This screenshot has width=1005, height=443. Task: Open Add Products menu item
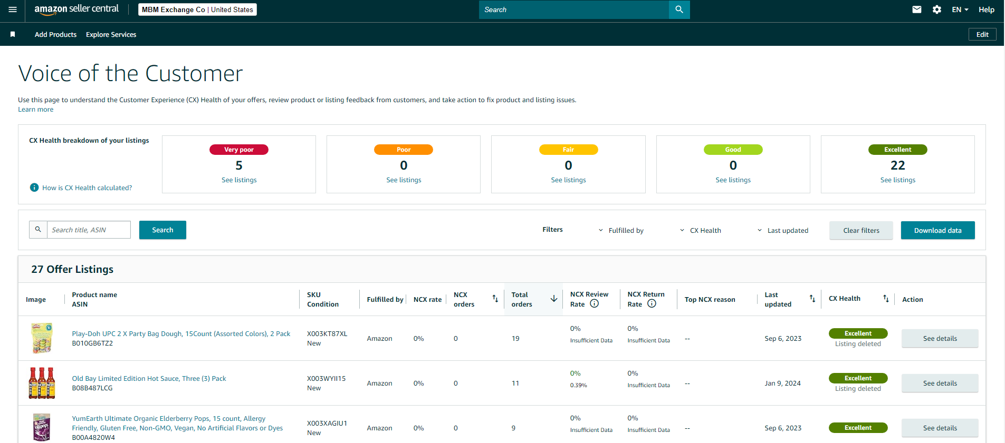click(55, 34)
